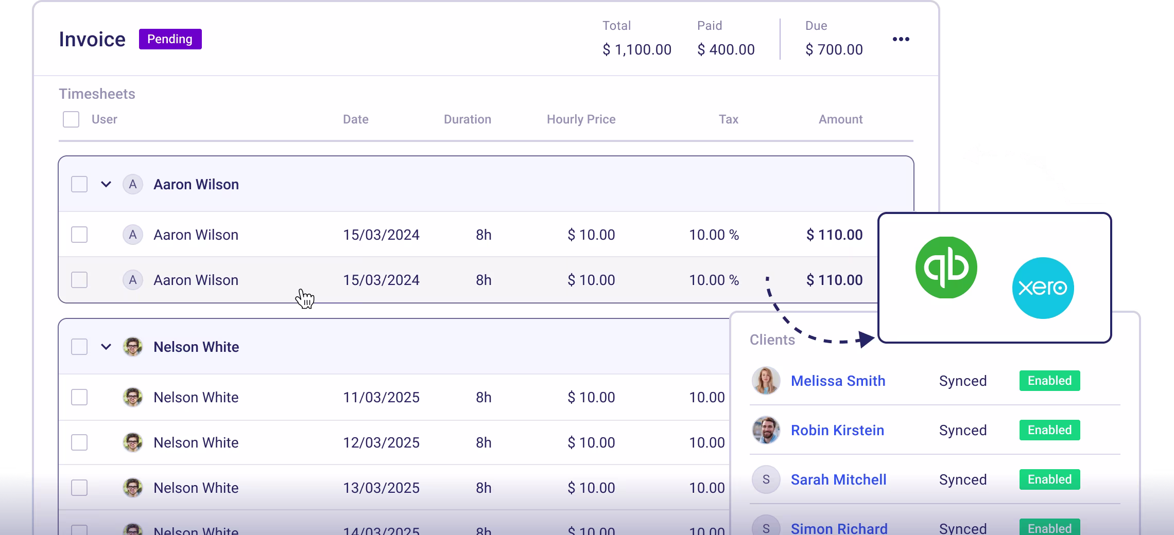
Task: Open Simon Richard client link
Action: (839, 528)
